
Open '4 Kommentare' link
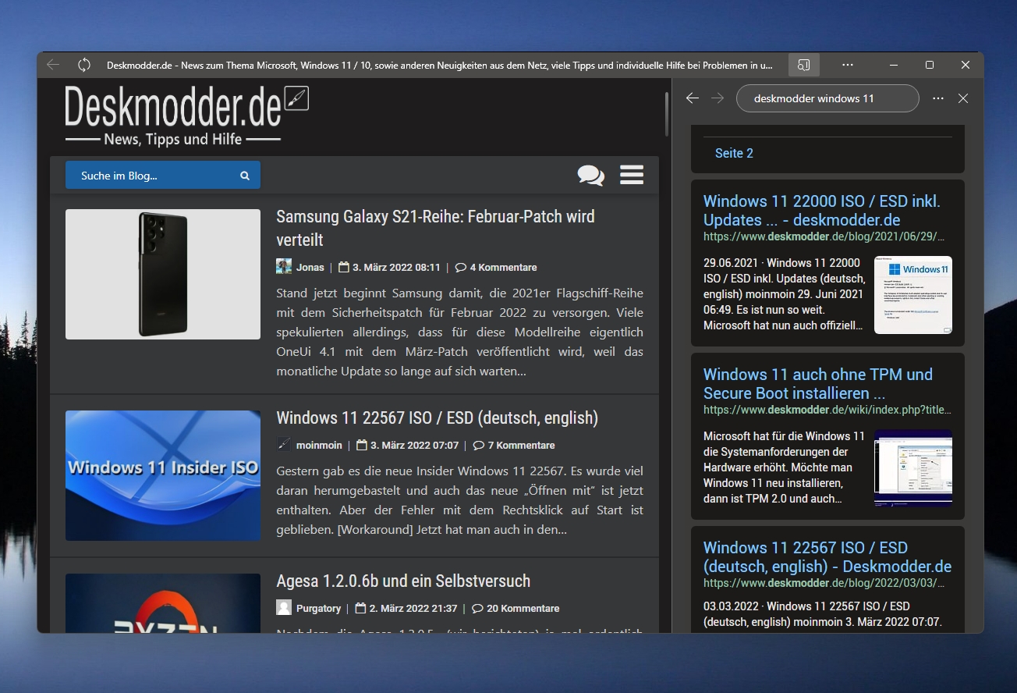click(503, 267)
